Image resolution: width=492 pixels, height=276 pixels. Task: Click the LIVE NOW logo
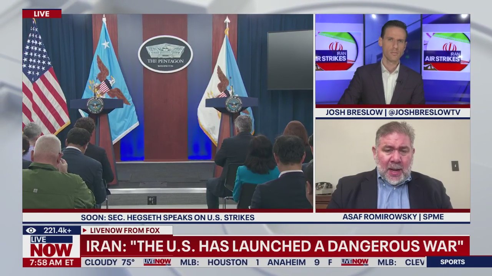(51, 246)
